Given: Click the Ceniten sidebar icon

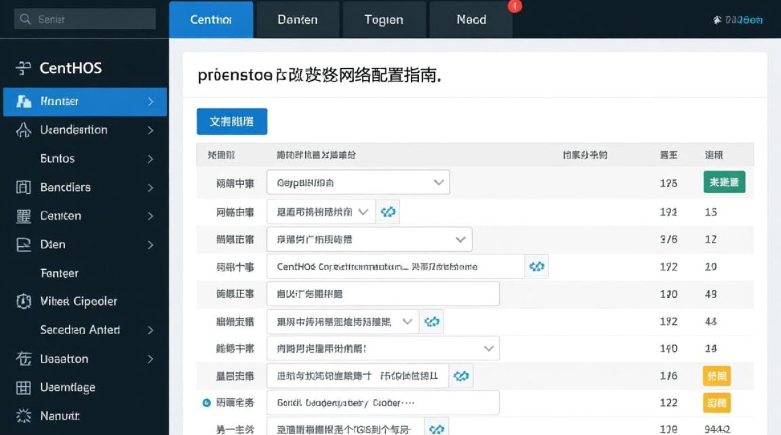Looking at the screenshot, I should coord(23,216).
